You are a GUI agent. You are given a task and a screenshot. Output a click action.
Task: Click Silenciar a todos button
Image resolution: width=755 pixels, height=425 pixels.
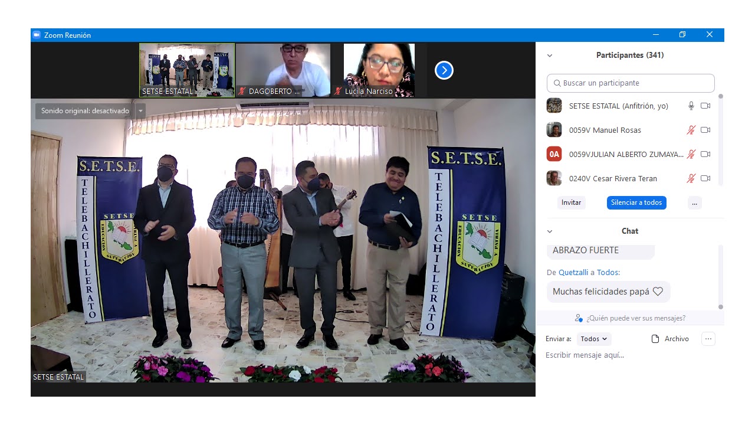tap(636, 202)
